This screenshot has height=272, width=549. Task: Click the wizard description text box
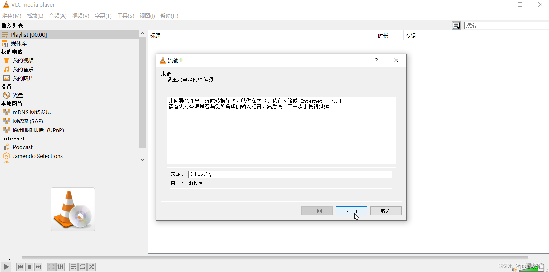point(281,130)
